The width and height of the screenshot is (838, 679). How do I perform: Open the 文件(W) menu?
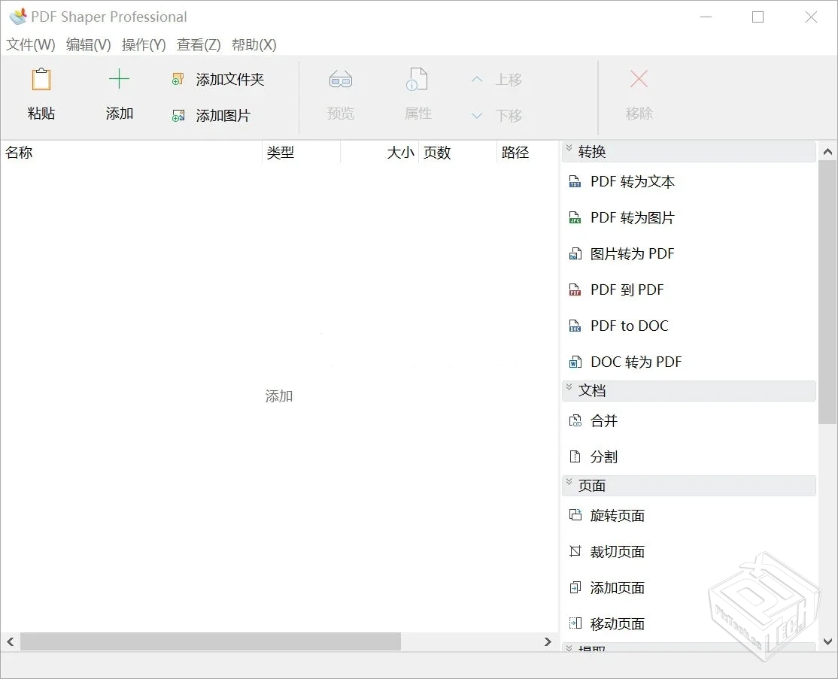point(31,44)
